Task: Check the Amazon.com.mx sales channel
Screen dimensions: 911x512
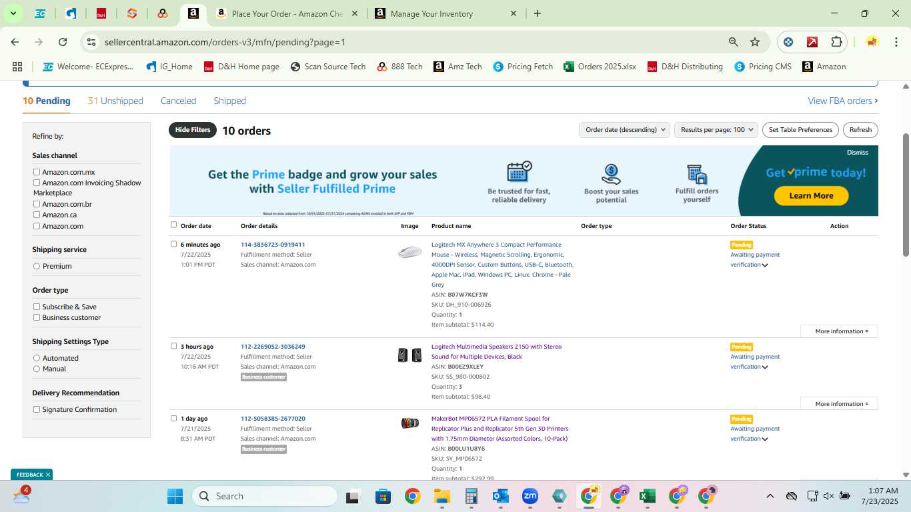Action: 37,172
